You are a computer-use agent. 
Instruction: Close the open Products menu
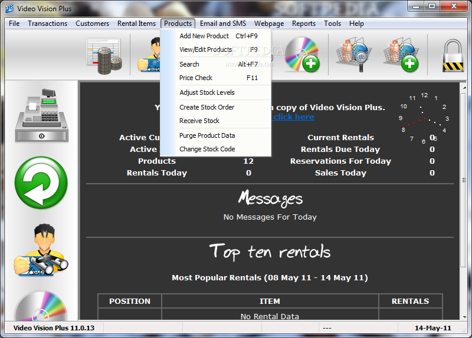coord(178,24)
